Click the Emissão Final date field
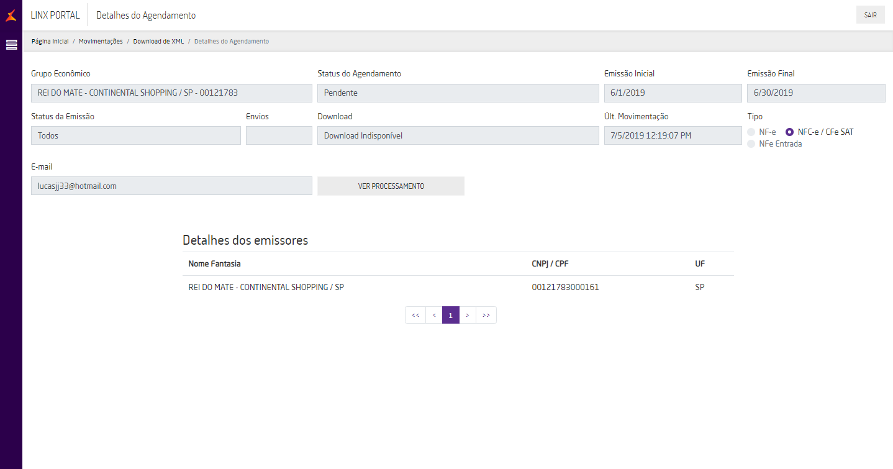 pyautogui.click(x=816, y=93)
